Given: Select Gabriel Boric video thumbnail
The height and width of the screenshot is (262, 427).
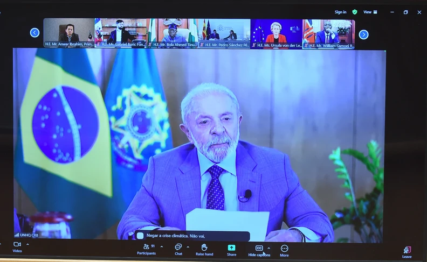Looking at the screenshot, I should (x=120, y=33).
